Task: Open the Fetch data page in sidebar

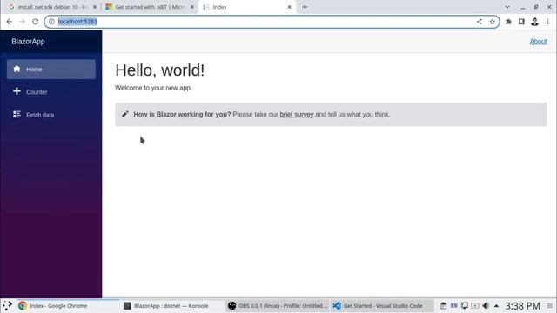Action: [51, 115]
